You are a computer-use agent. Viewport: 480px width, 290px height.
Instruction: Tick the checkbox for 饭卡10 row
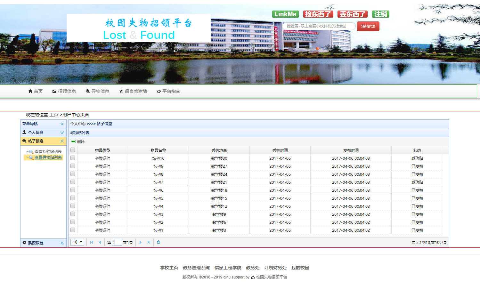[x=73, y=158]
